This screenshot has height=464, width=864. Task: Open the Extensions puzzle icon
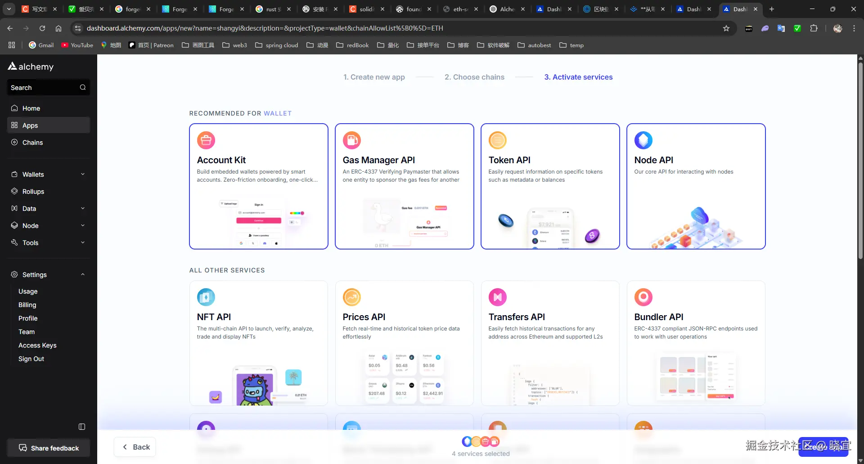coord(814,28)
